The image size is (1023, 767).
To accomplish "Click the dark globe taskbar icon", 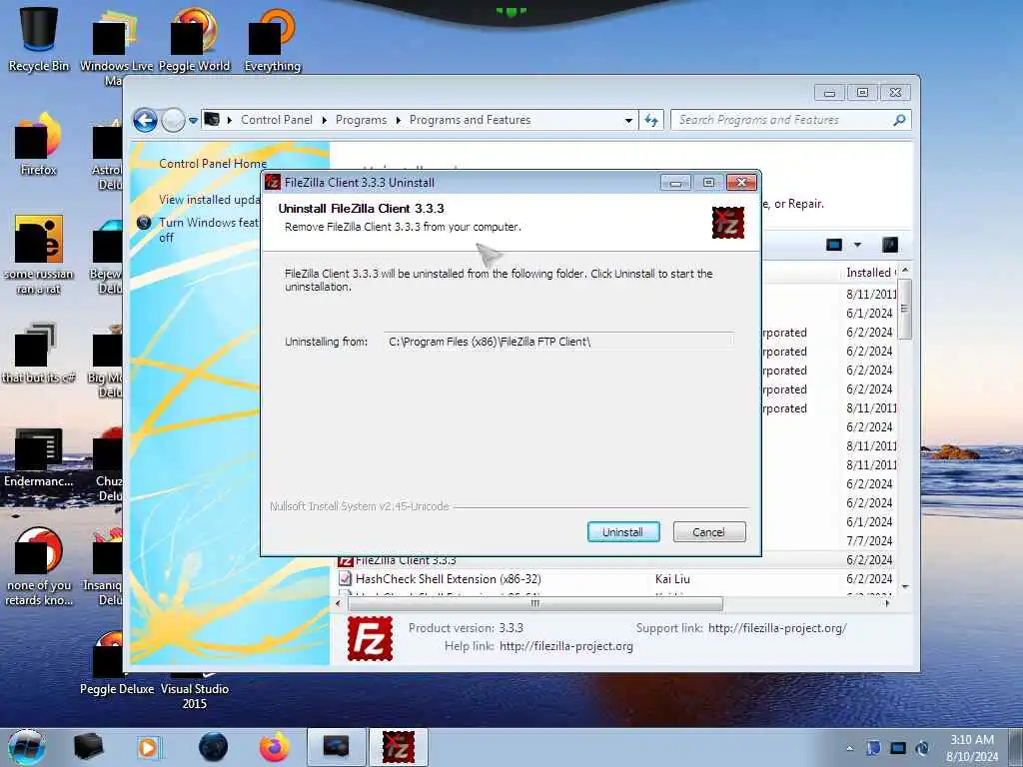I will pos(213,747).
